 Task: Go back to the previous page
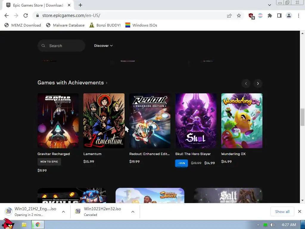[x=7, y=16]
